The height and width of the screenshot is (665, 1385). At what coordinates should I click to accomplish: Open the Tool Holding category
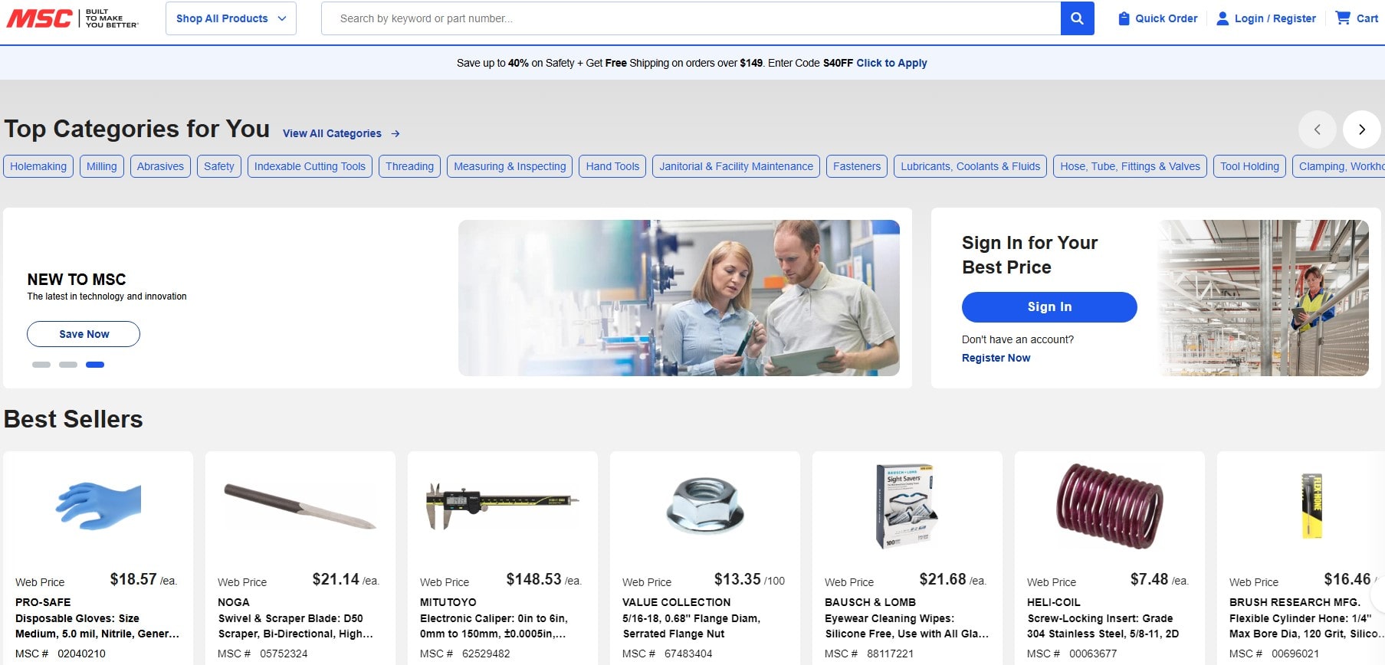tap(1249, 166)
